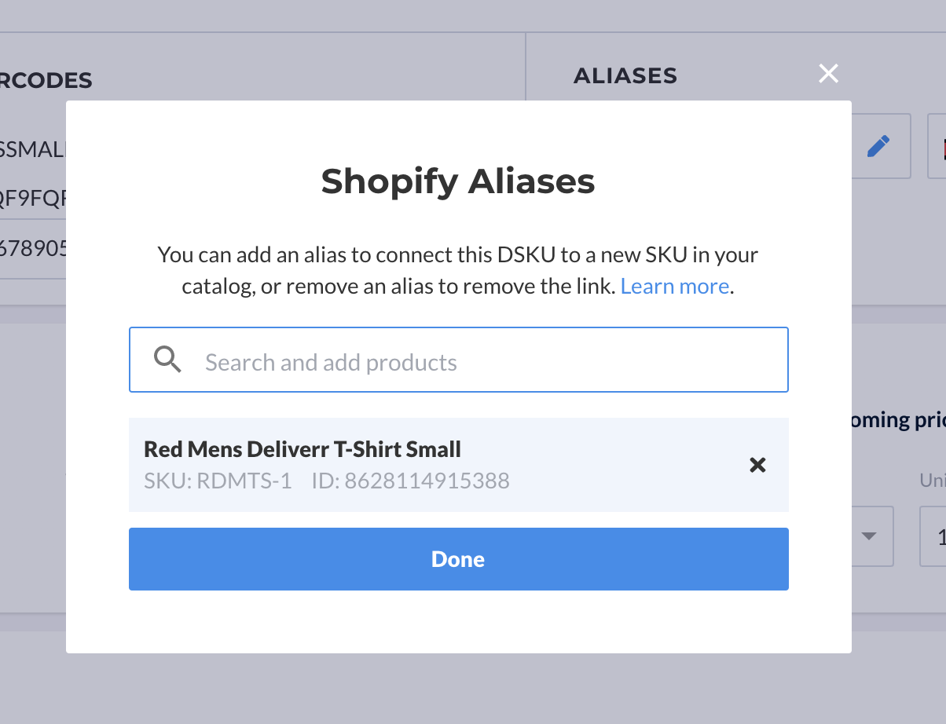Open the dropdown arrow behind the dialog
This screenshot has height=724, width=946.
click(868, 536)
